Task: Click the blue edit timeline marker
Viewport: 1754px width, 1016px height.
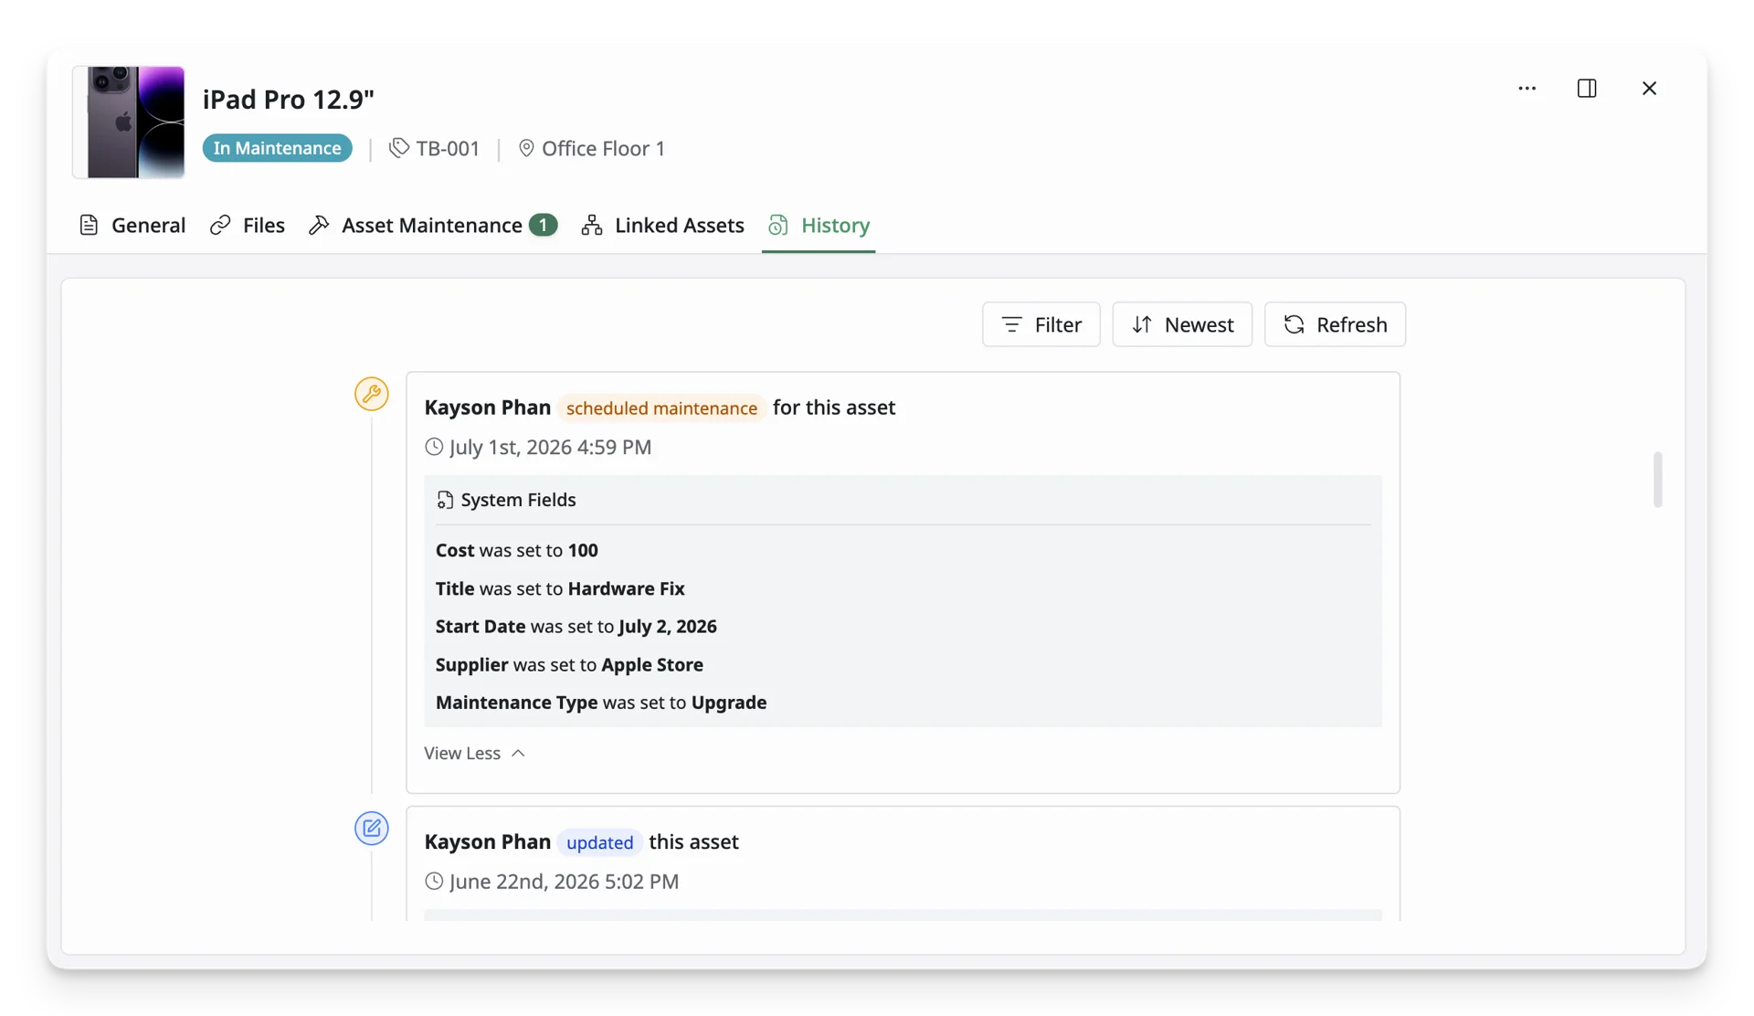Action: (372, 829)
